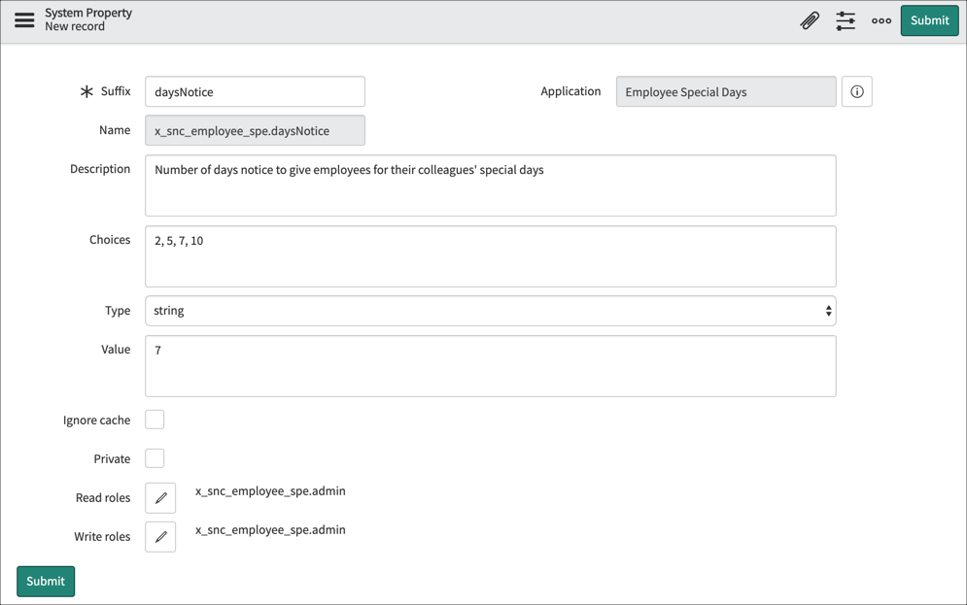
Task: Open the hamburger context menu icon
Action: pyautogui.click(x=24, y=20)
